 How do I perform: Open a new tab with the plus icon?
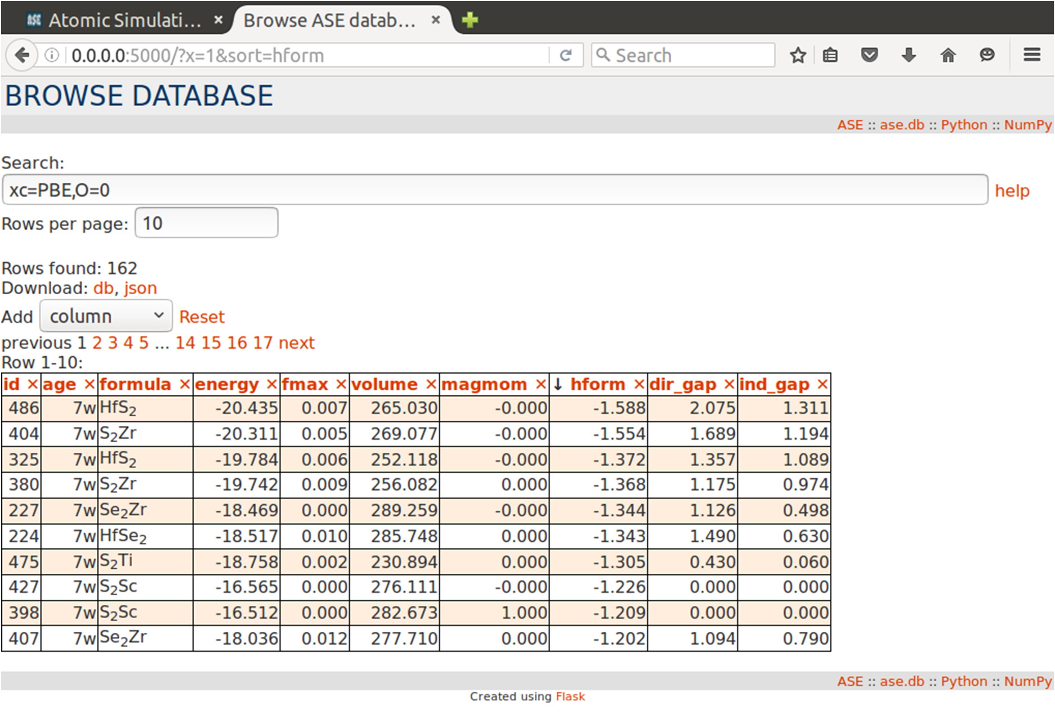point(470,20)
